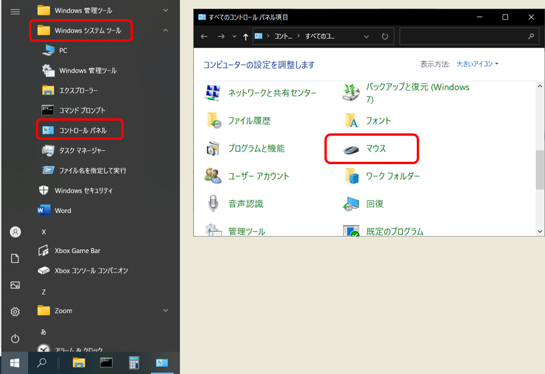Open プログラムと機能
Viewport: 545px width, 374px height.
coord(258,148)
